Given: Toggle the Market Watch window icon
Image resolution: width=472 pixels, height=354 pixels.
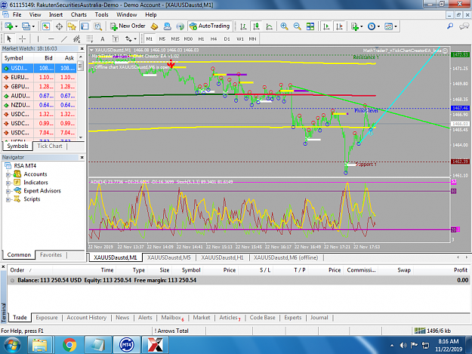Looking at the screenshot, I should click(x=46, y=26).
